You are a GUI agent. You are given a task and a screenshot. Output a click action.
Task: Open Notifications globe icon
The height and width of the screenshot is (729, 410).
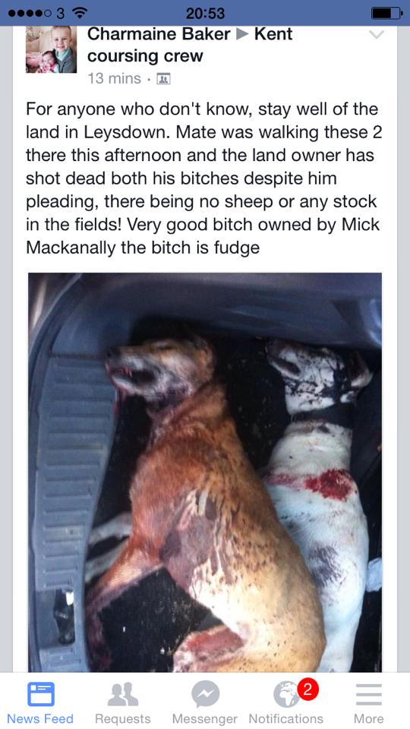pyautogui.click(x=286, y=695)
